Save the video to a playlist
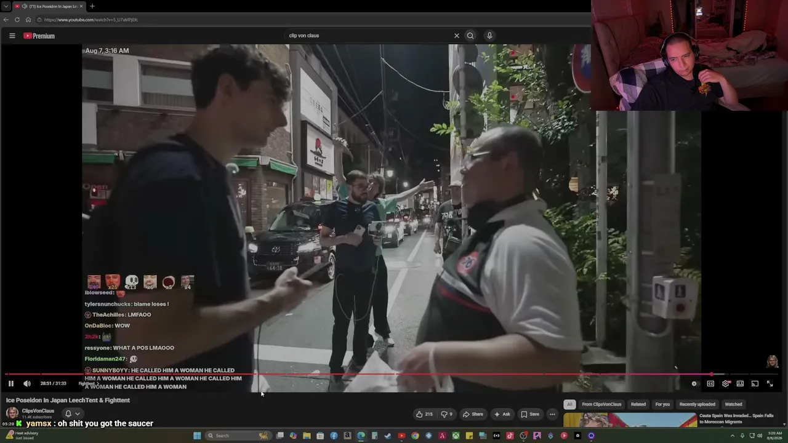The height and width of the screenshot is (443, 788). 530,414
